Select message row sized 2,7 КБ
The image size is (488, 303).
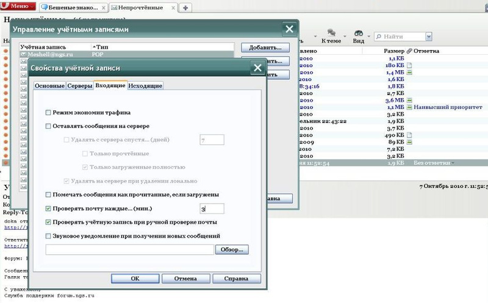(392, 93)
